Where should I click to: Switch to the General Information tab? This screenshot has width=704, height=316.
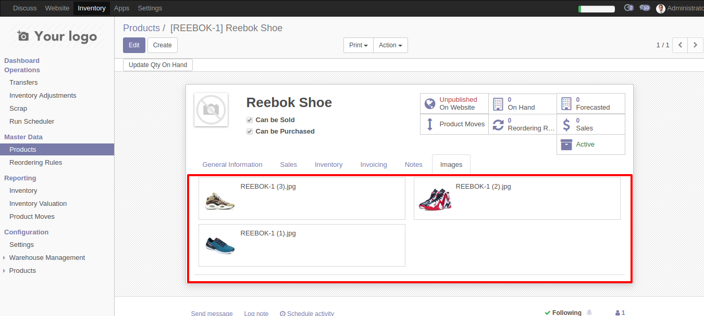[232, 165]
